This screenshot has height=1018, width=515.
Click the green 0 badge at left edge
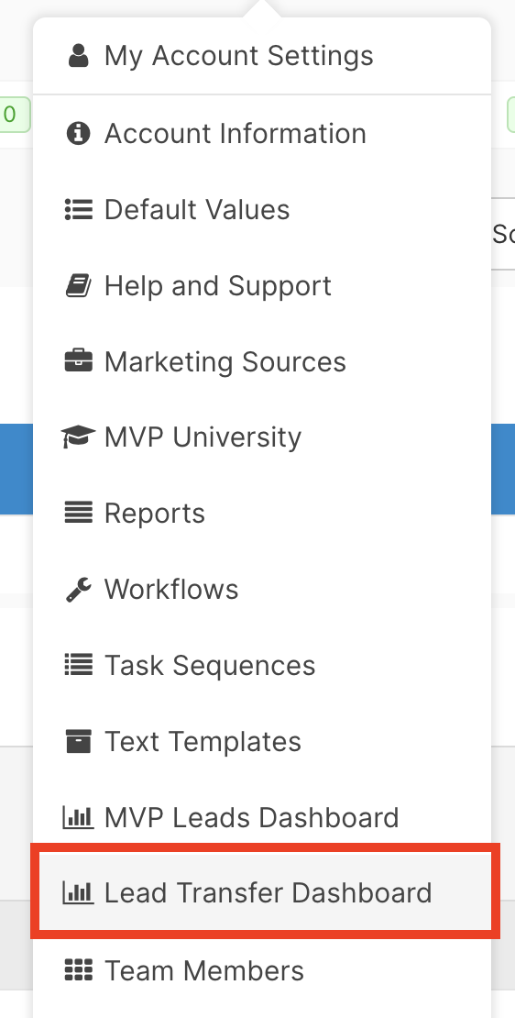coord(13,115)
